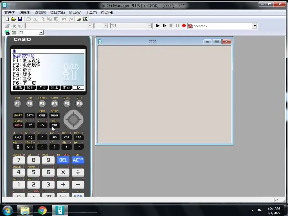This screenshot has height=216, width=288.
Task: Click the calculator sin key
Action: (54, 137)
